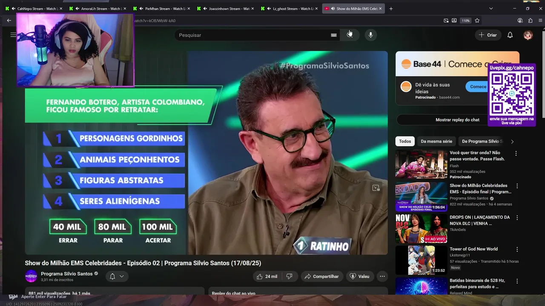Open a new browser tab with plus
545x306 pixels.
pos(391,8)
